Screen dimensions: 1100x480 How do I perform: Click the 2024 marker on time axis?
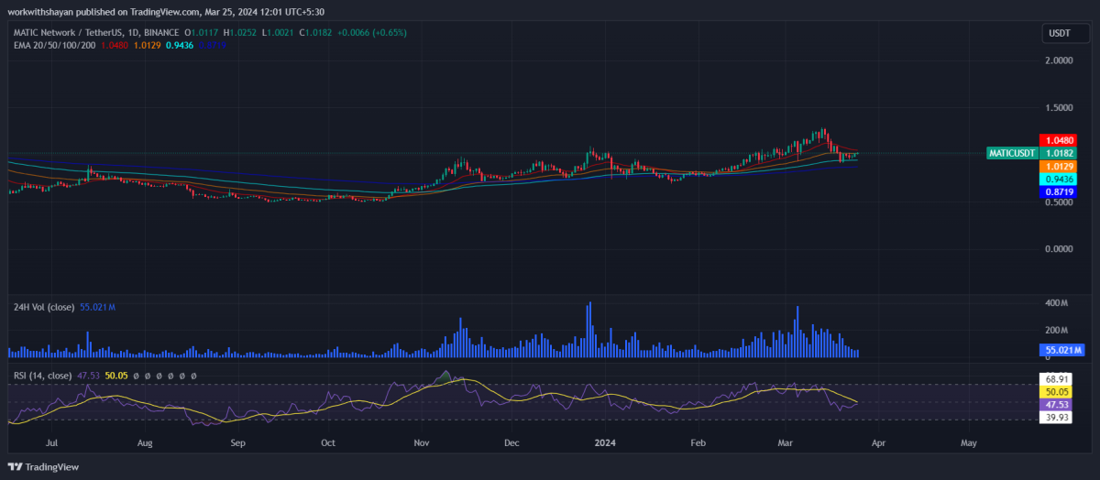pos(604,442)
